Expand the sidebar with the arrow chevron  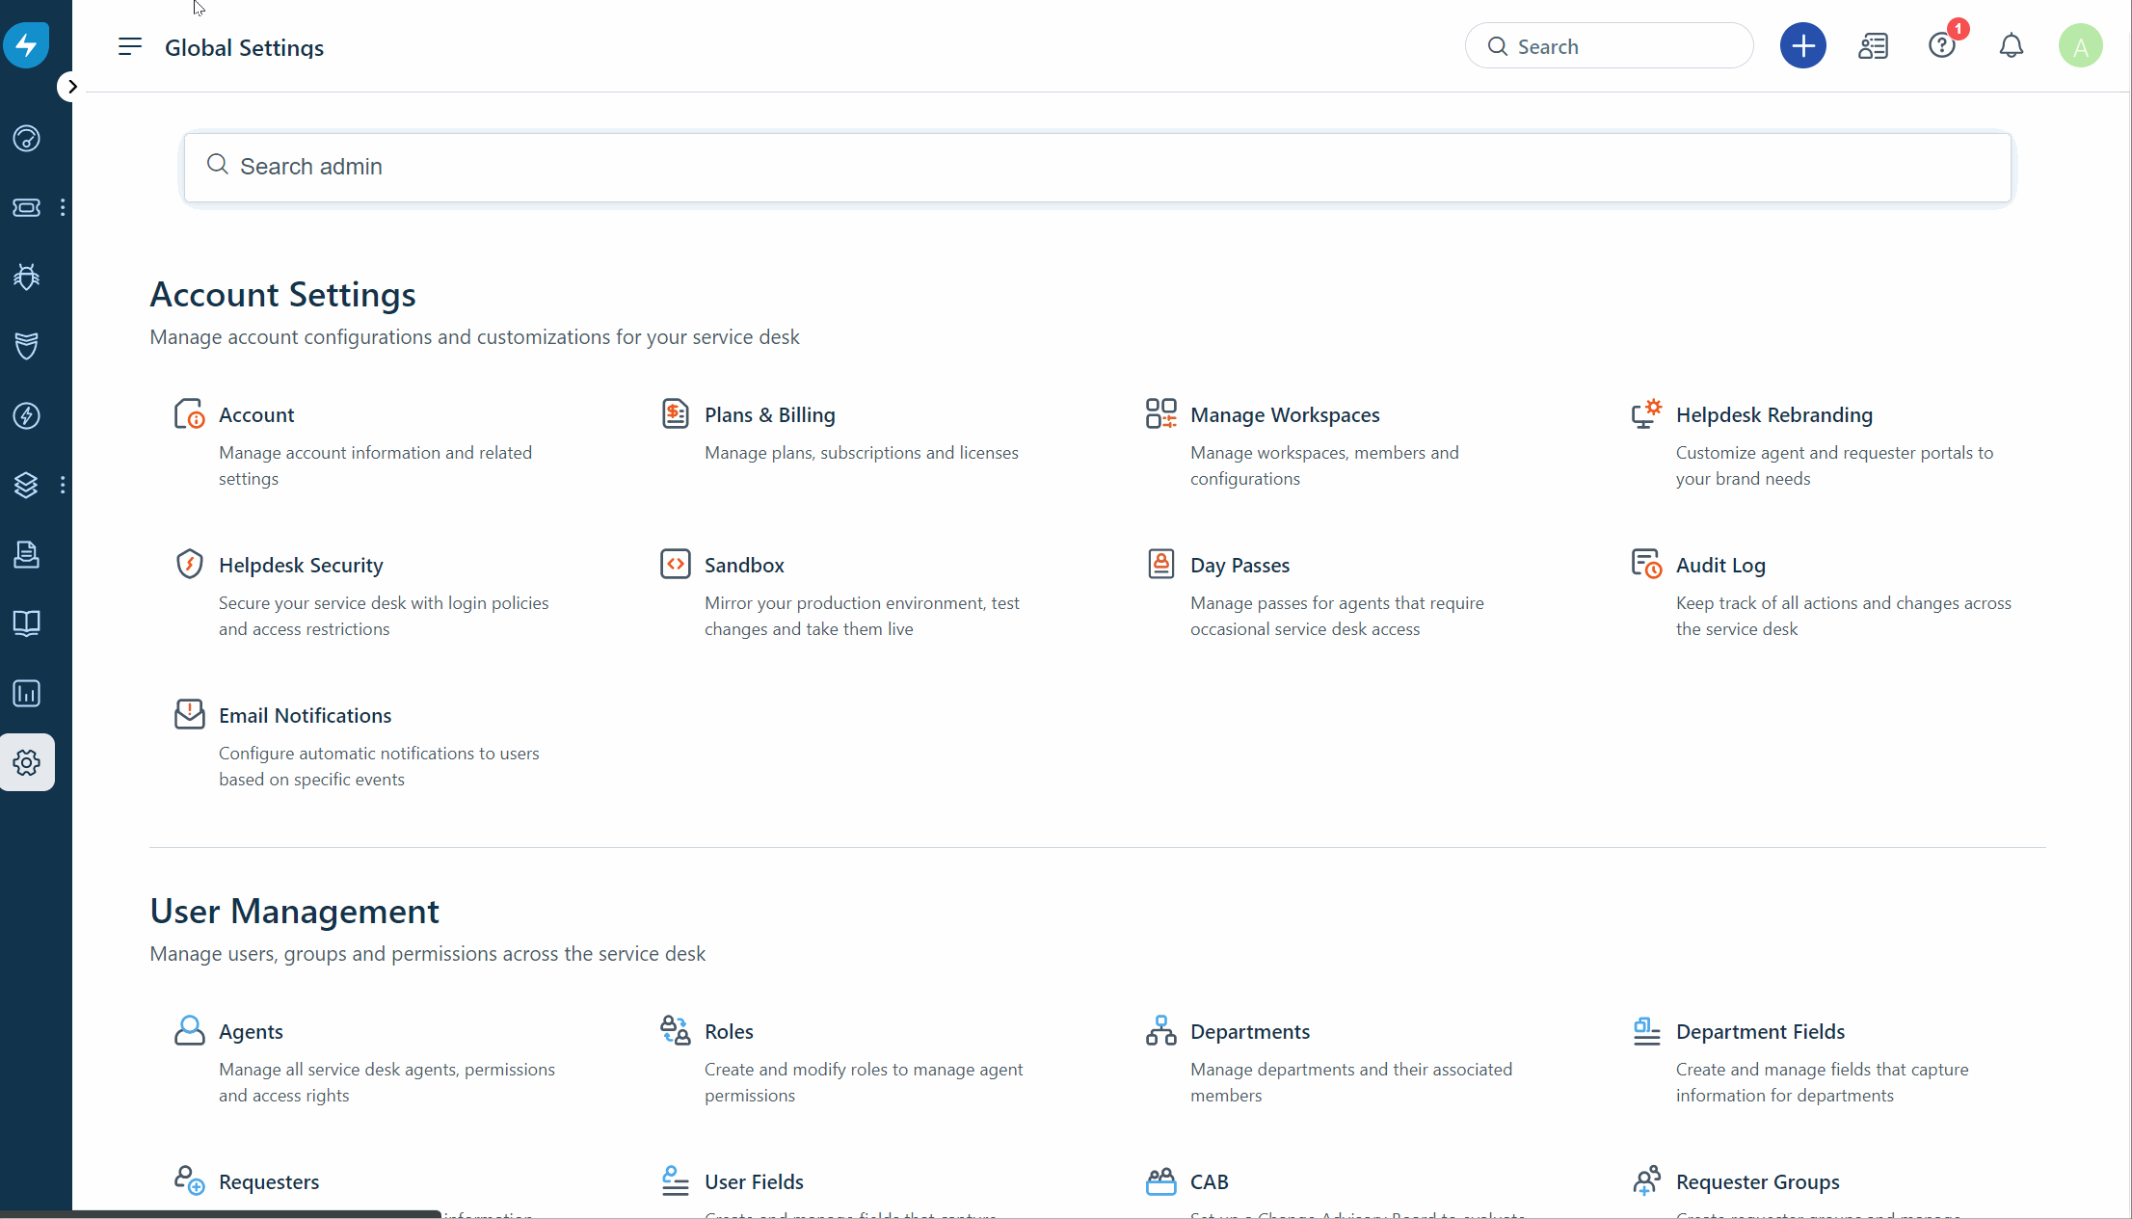(x=71, y=87)
